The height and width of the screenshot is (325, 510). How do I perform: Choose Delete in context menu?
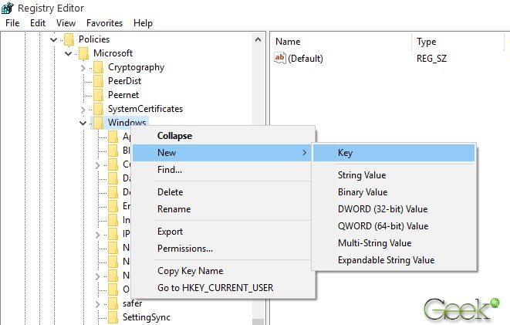[224, 192]
